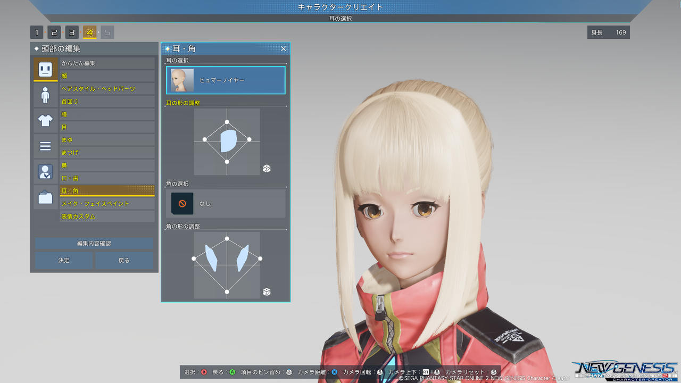This screenshot has width=681, height=383.
Task: Click the left handle of horn shape pad
Action: pos(194,259)
